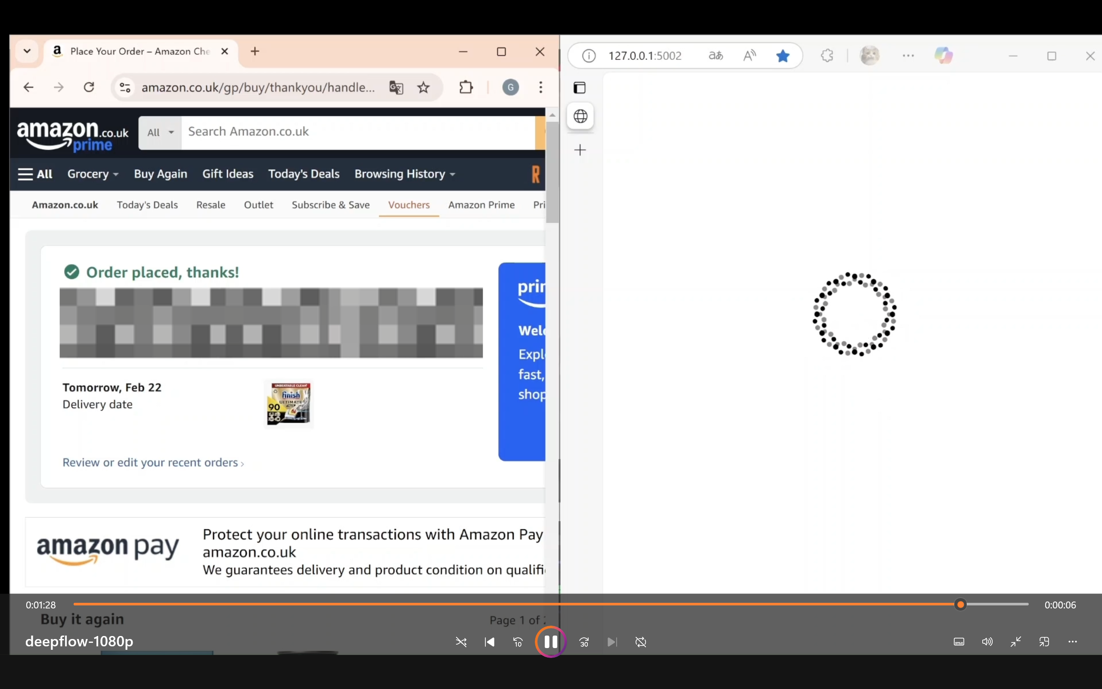Open Edge Copilot icon
The width and height of the screenshot is (1102, 689).
point(943,56)
